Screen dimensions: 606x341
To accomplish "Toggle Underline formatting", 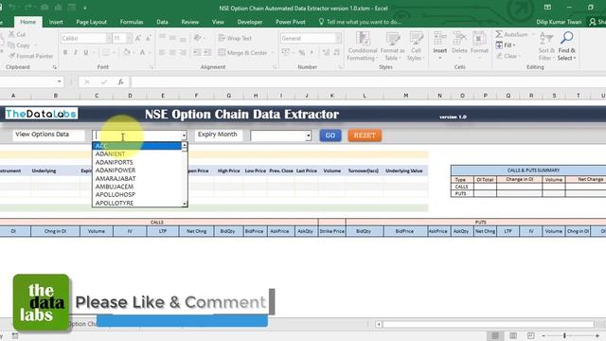I will (85, 52).
